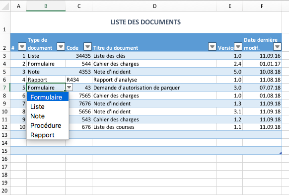Select the date cell 01.01.17
The image size is (289, 195).
[262, 64]
